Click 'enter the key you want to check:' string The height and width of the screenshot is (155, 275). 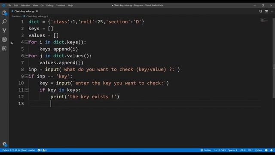pos(119,83)
